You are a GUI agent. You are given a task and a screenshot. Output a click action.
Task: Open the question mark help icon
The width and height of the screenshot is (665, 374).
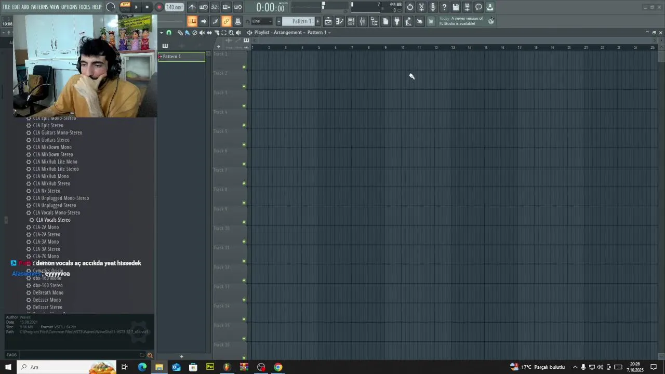click(x=444, y=7)
